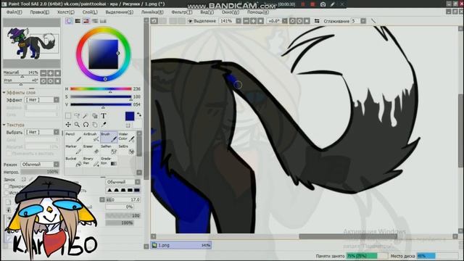Open the Правка menu

pyautogui.click(x=39, y=12)
